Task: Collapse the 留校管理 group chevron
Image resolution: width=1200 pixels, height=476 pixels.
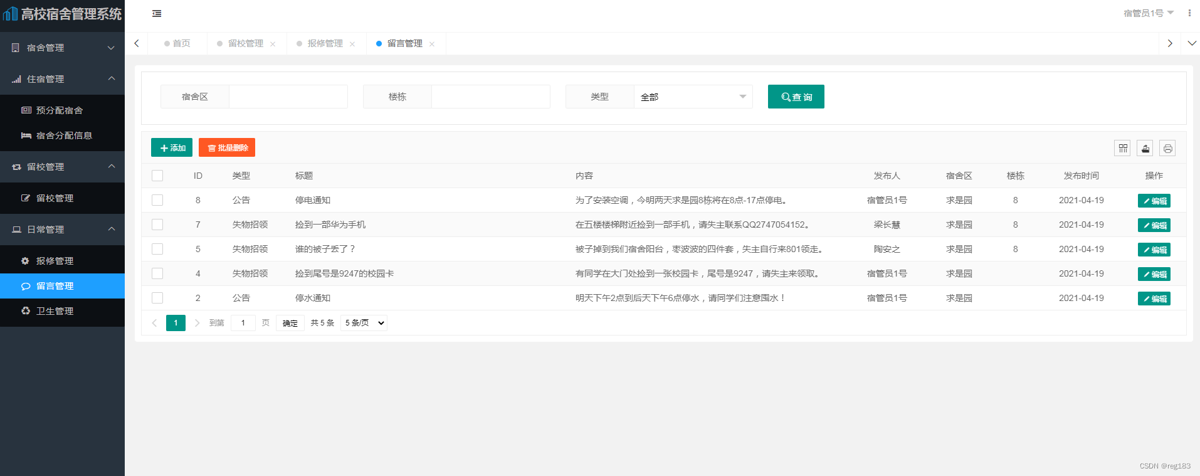Action: click(x=112, y=166)
